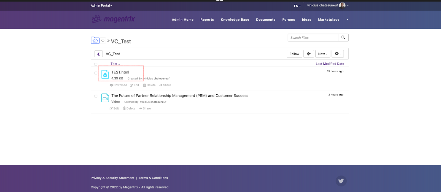Screen dimensions: 441x192
Task: Edit the PRM video item
Action: pos(114,108)
